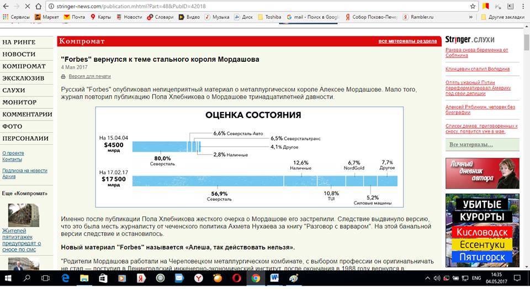Click the red-yellow bookmark extension icon
Screen dimensions: 530x289
[485, 6]
